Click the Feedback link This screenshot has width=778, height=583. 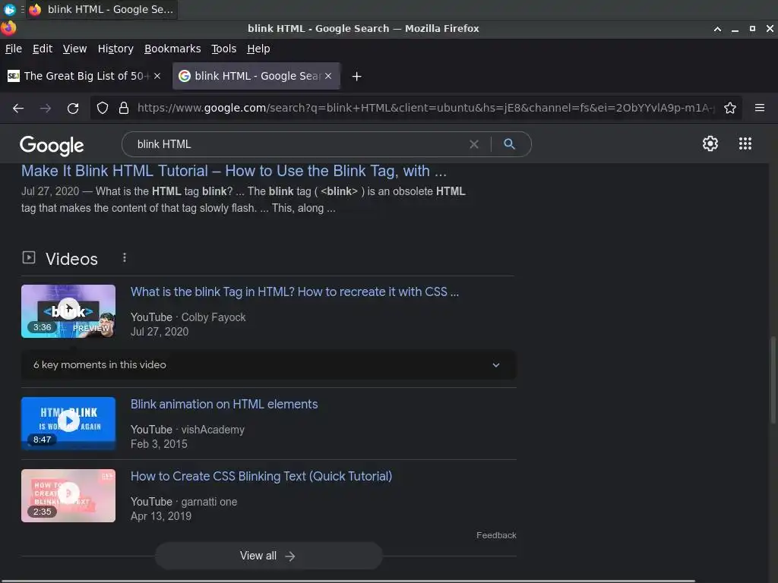coord(496,535)
